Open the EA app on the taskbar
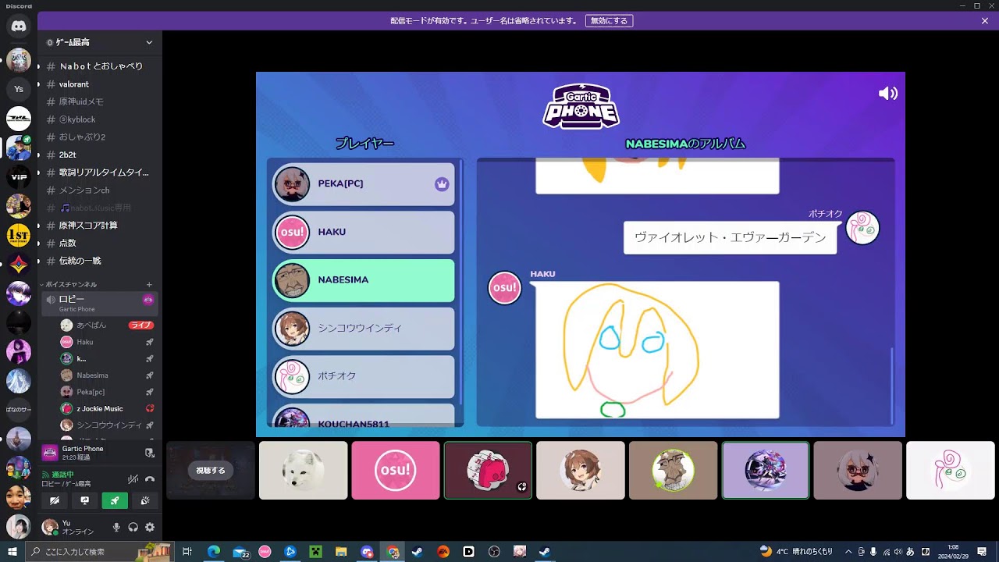This screenshot has height=562, width=999. coord(443,552)
